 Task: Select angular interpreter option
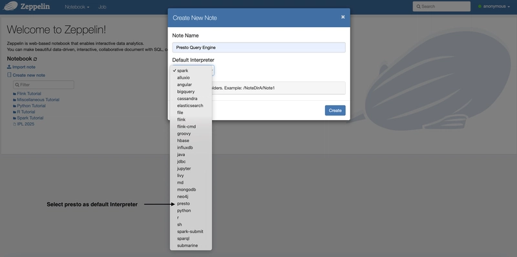(x=191, y=85)
